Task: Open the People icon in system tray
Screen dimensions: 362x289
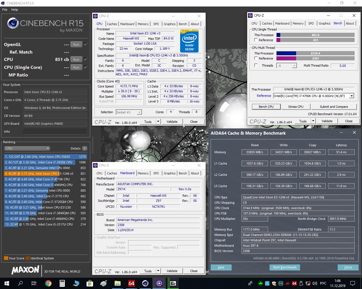Action: (x=250, y=283)
